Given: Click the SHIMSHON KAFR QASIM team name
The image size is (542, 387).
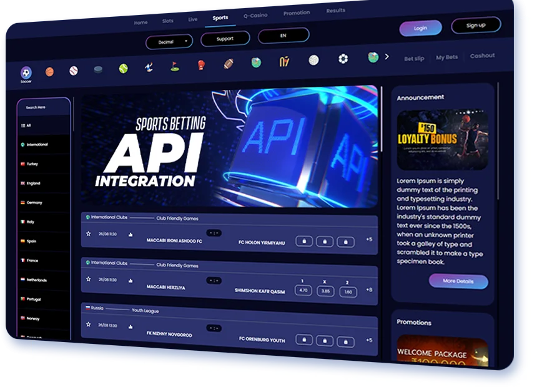Looking at the screenshot, I should pyautogui.click(x=260, y=291).
